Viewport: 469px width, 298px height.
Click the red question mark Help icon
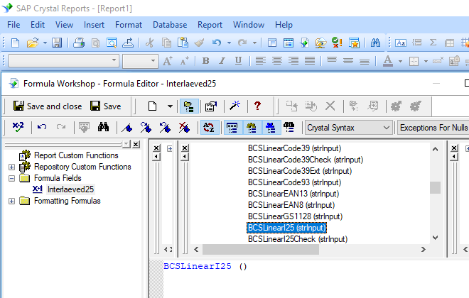[x=257, y=106]
